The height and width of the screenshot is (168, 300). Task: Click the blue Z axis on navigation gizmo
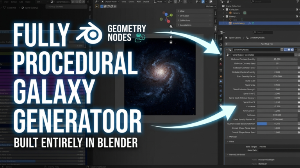point(166,14)
